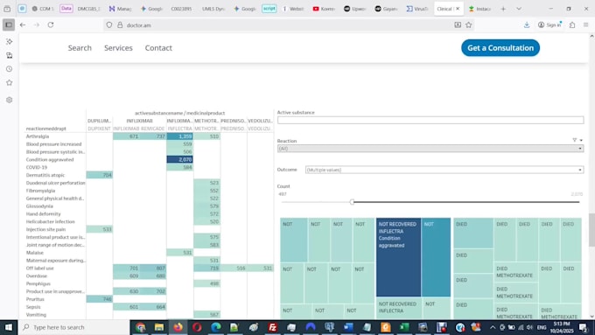Switch to the VirusTotal tab
The width and height of the screenshot is (595, 335).
[x=417, y=9]
